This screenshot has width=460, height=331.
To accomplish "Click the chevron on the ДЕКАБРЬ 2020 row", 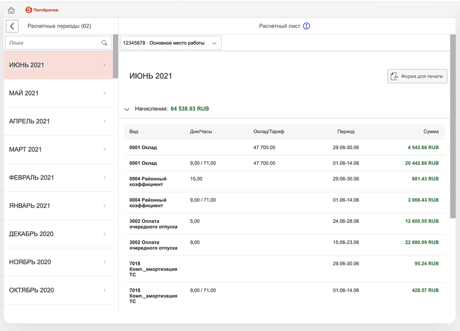I will [104, 234].
